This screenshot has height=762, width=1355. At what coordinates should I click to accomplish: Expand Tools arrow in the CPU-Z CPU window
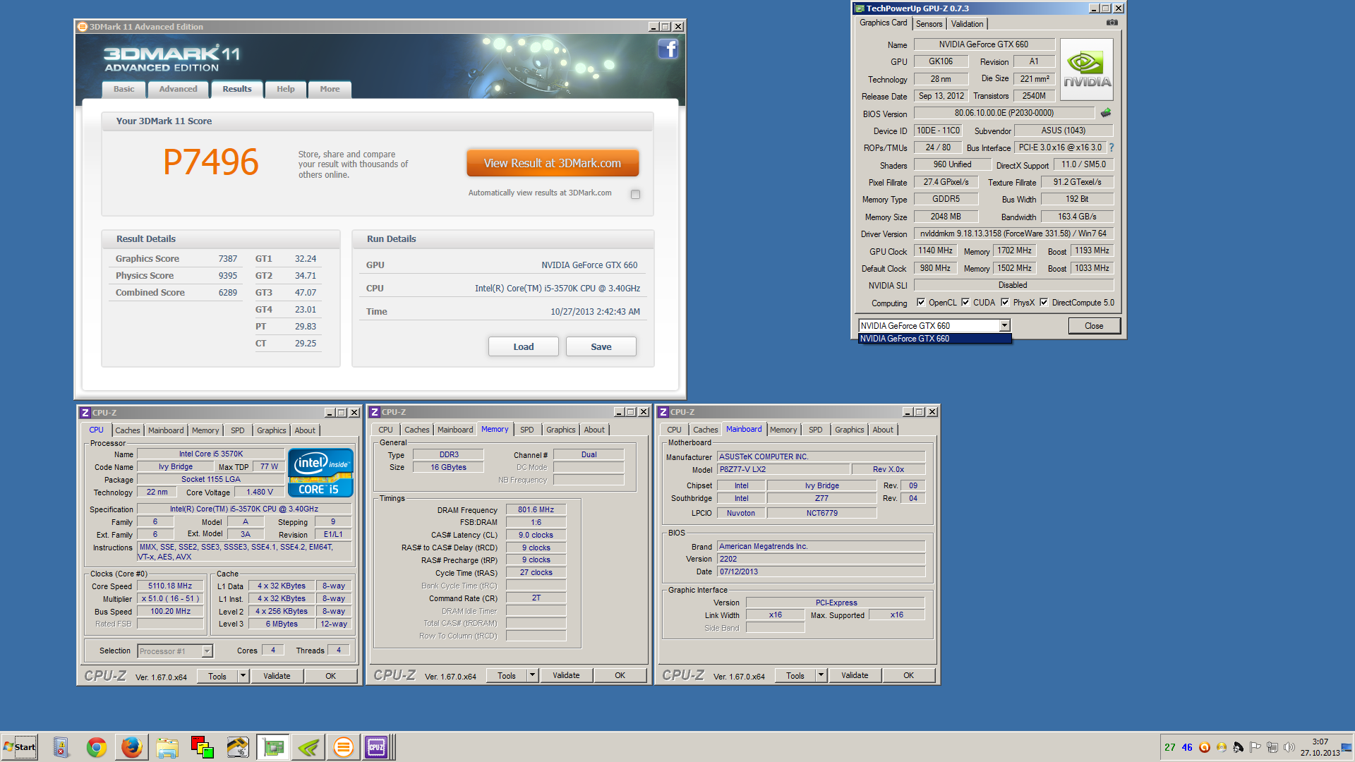(243, 676)
